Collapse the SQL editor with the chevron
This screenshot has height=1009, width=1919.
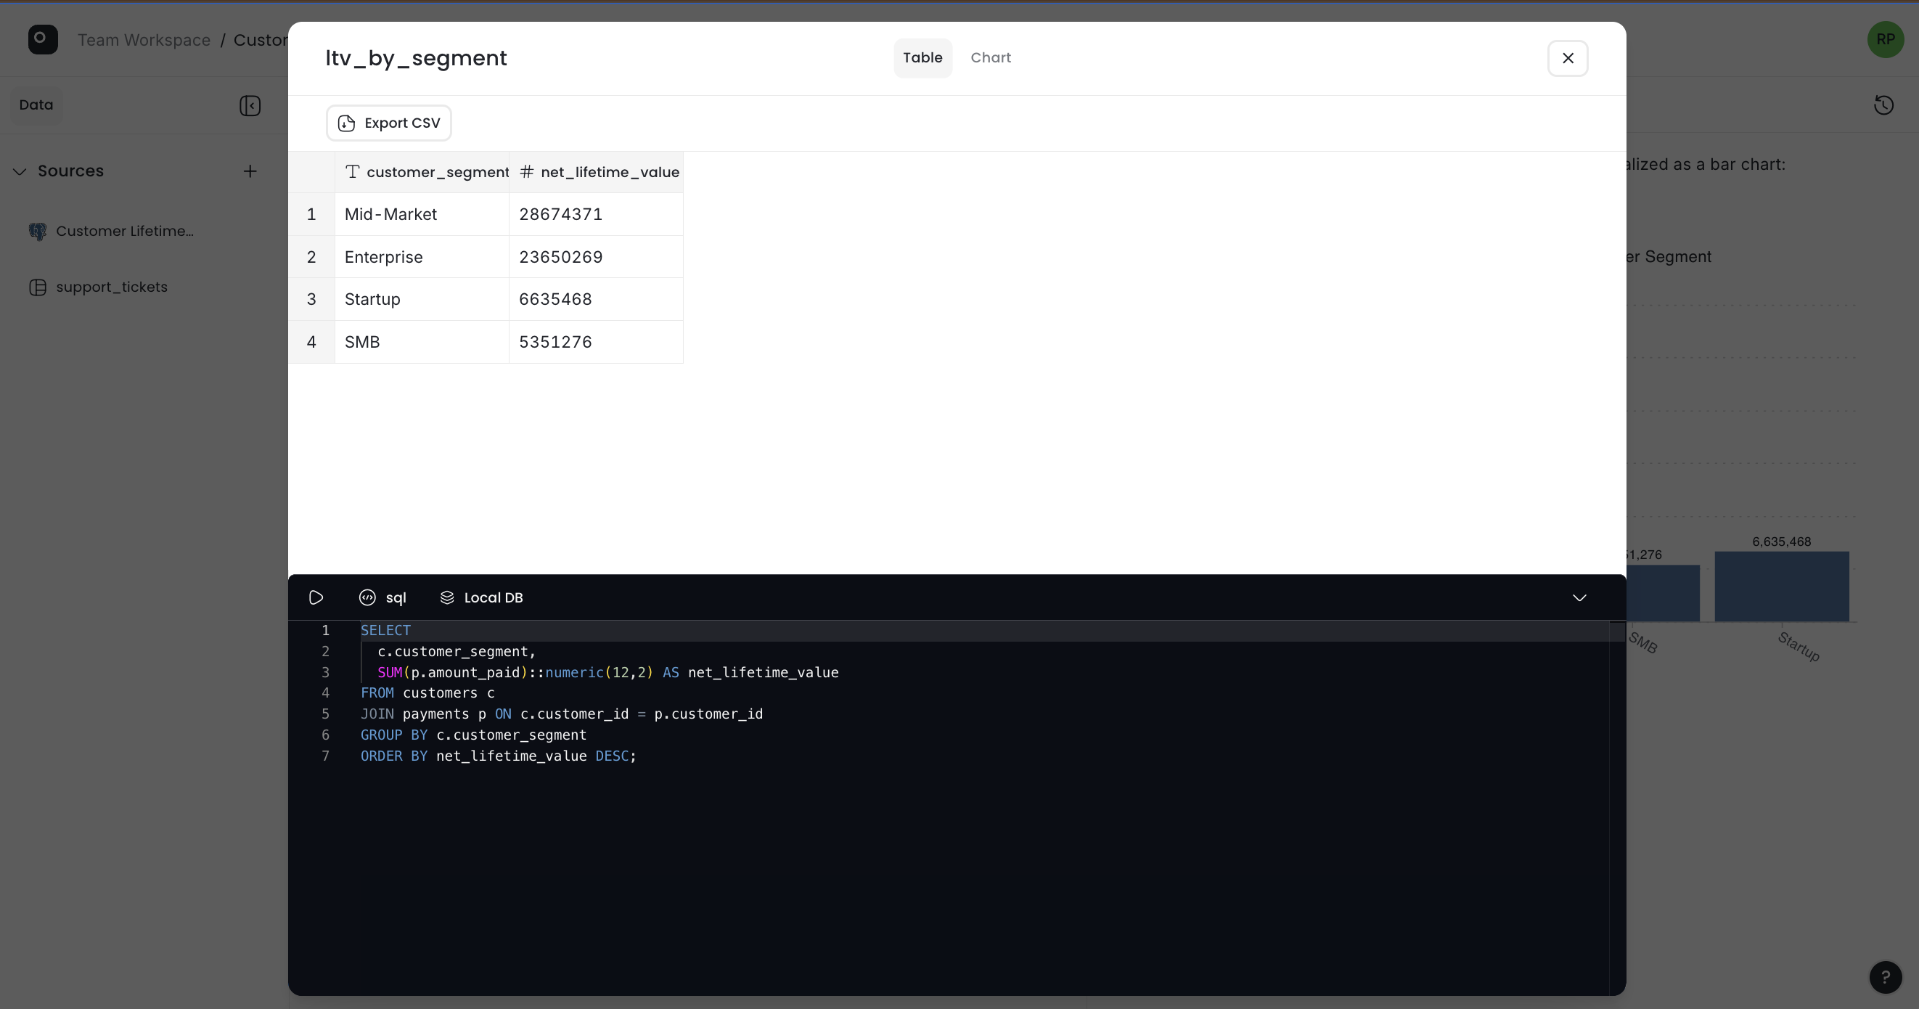pyautogui.click(x=1579, y=597)
